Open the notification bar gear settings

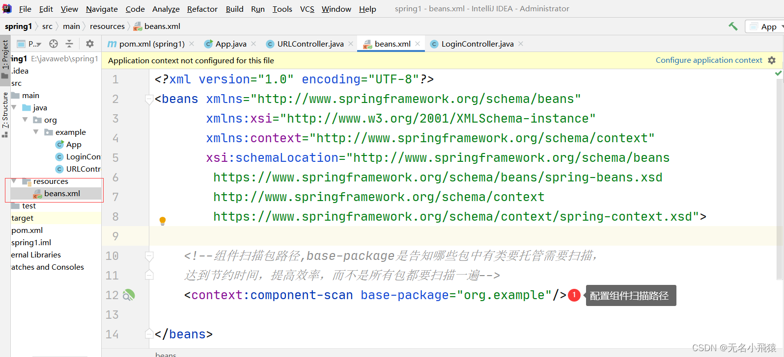(772, 60)
